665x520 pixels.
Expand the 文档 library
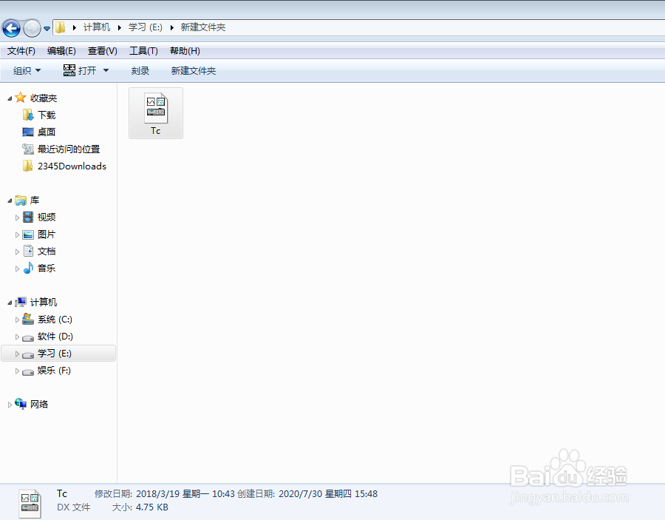(17, 251)
